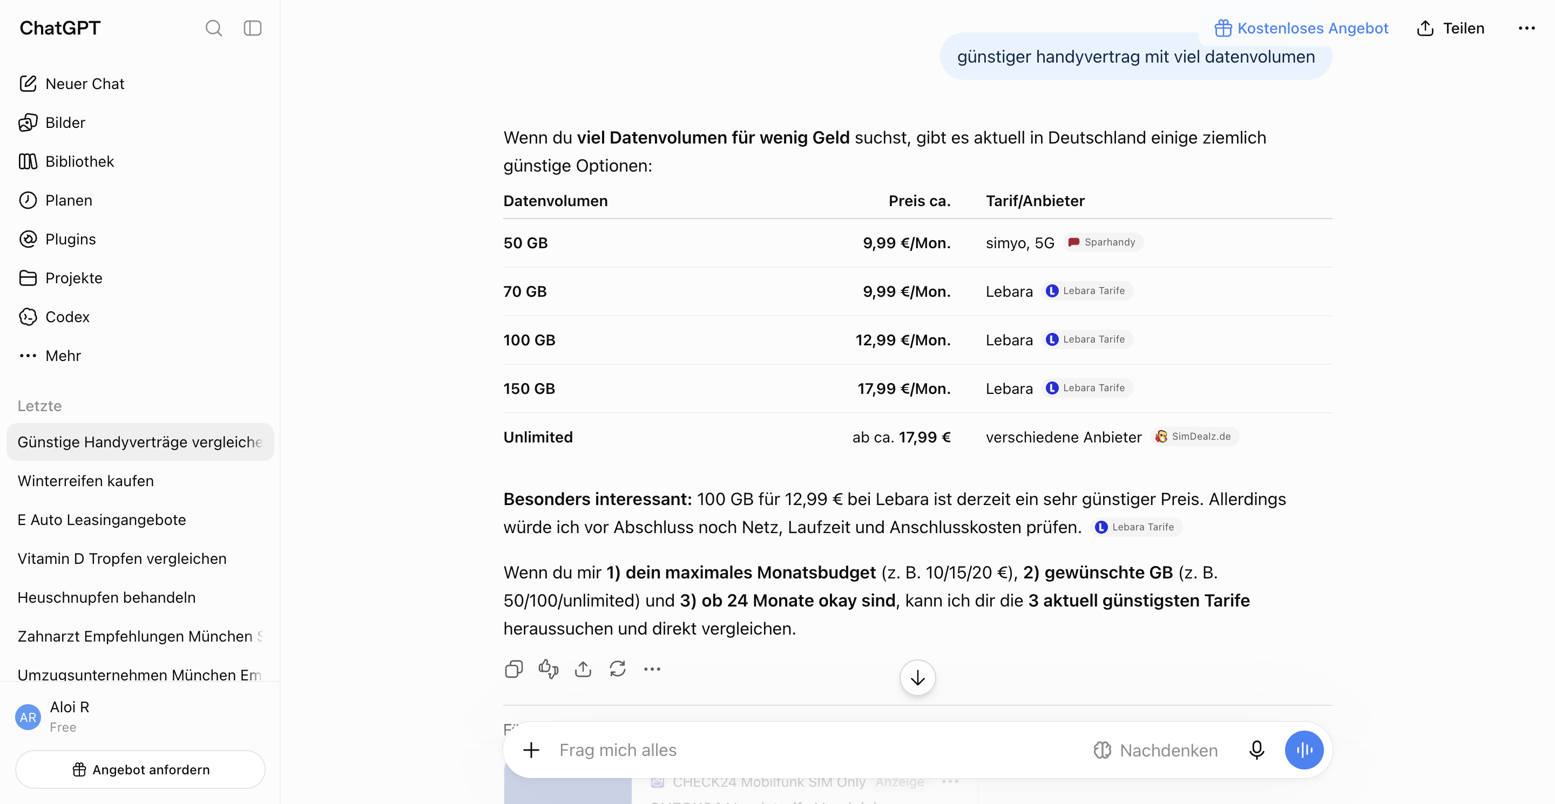1555x804 pixels.
Task: Click the Teilen share button
Action: pyautogui.click(x=1450, y=29)
